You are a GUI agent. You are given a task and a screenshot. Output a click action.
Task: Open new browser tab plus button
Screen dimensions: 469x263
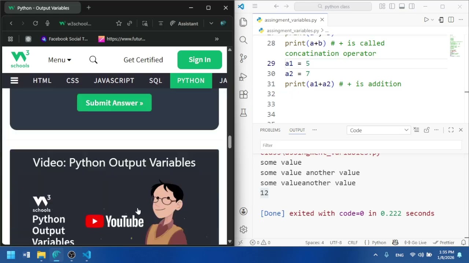click(89, 8)
